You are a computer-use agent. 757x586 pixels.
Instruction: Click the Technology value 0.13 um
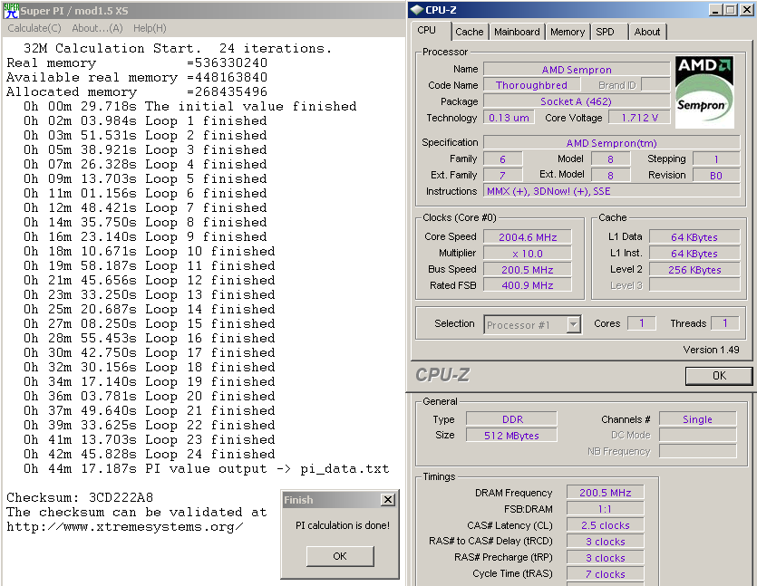(509, 118)
